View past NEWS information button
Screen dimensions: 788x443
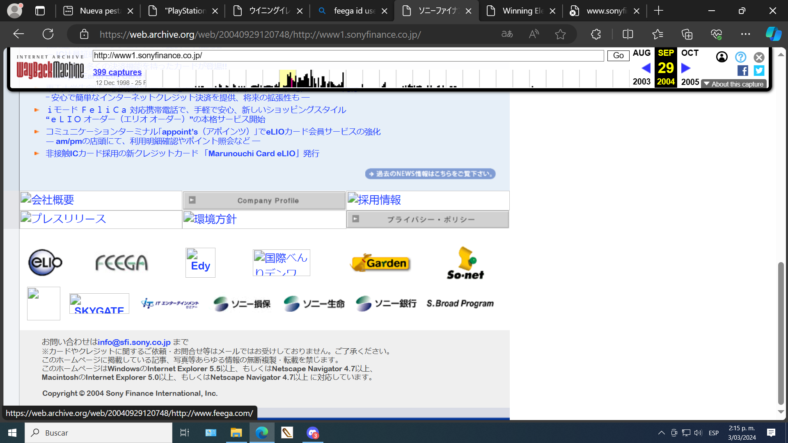(430, 174)
